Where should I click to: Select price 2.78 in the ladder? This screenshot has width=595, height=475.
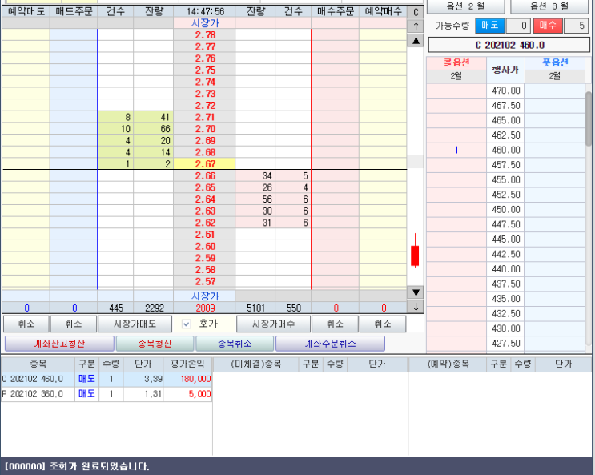coord(204,35)
